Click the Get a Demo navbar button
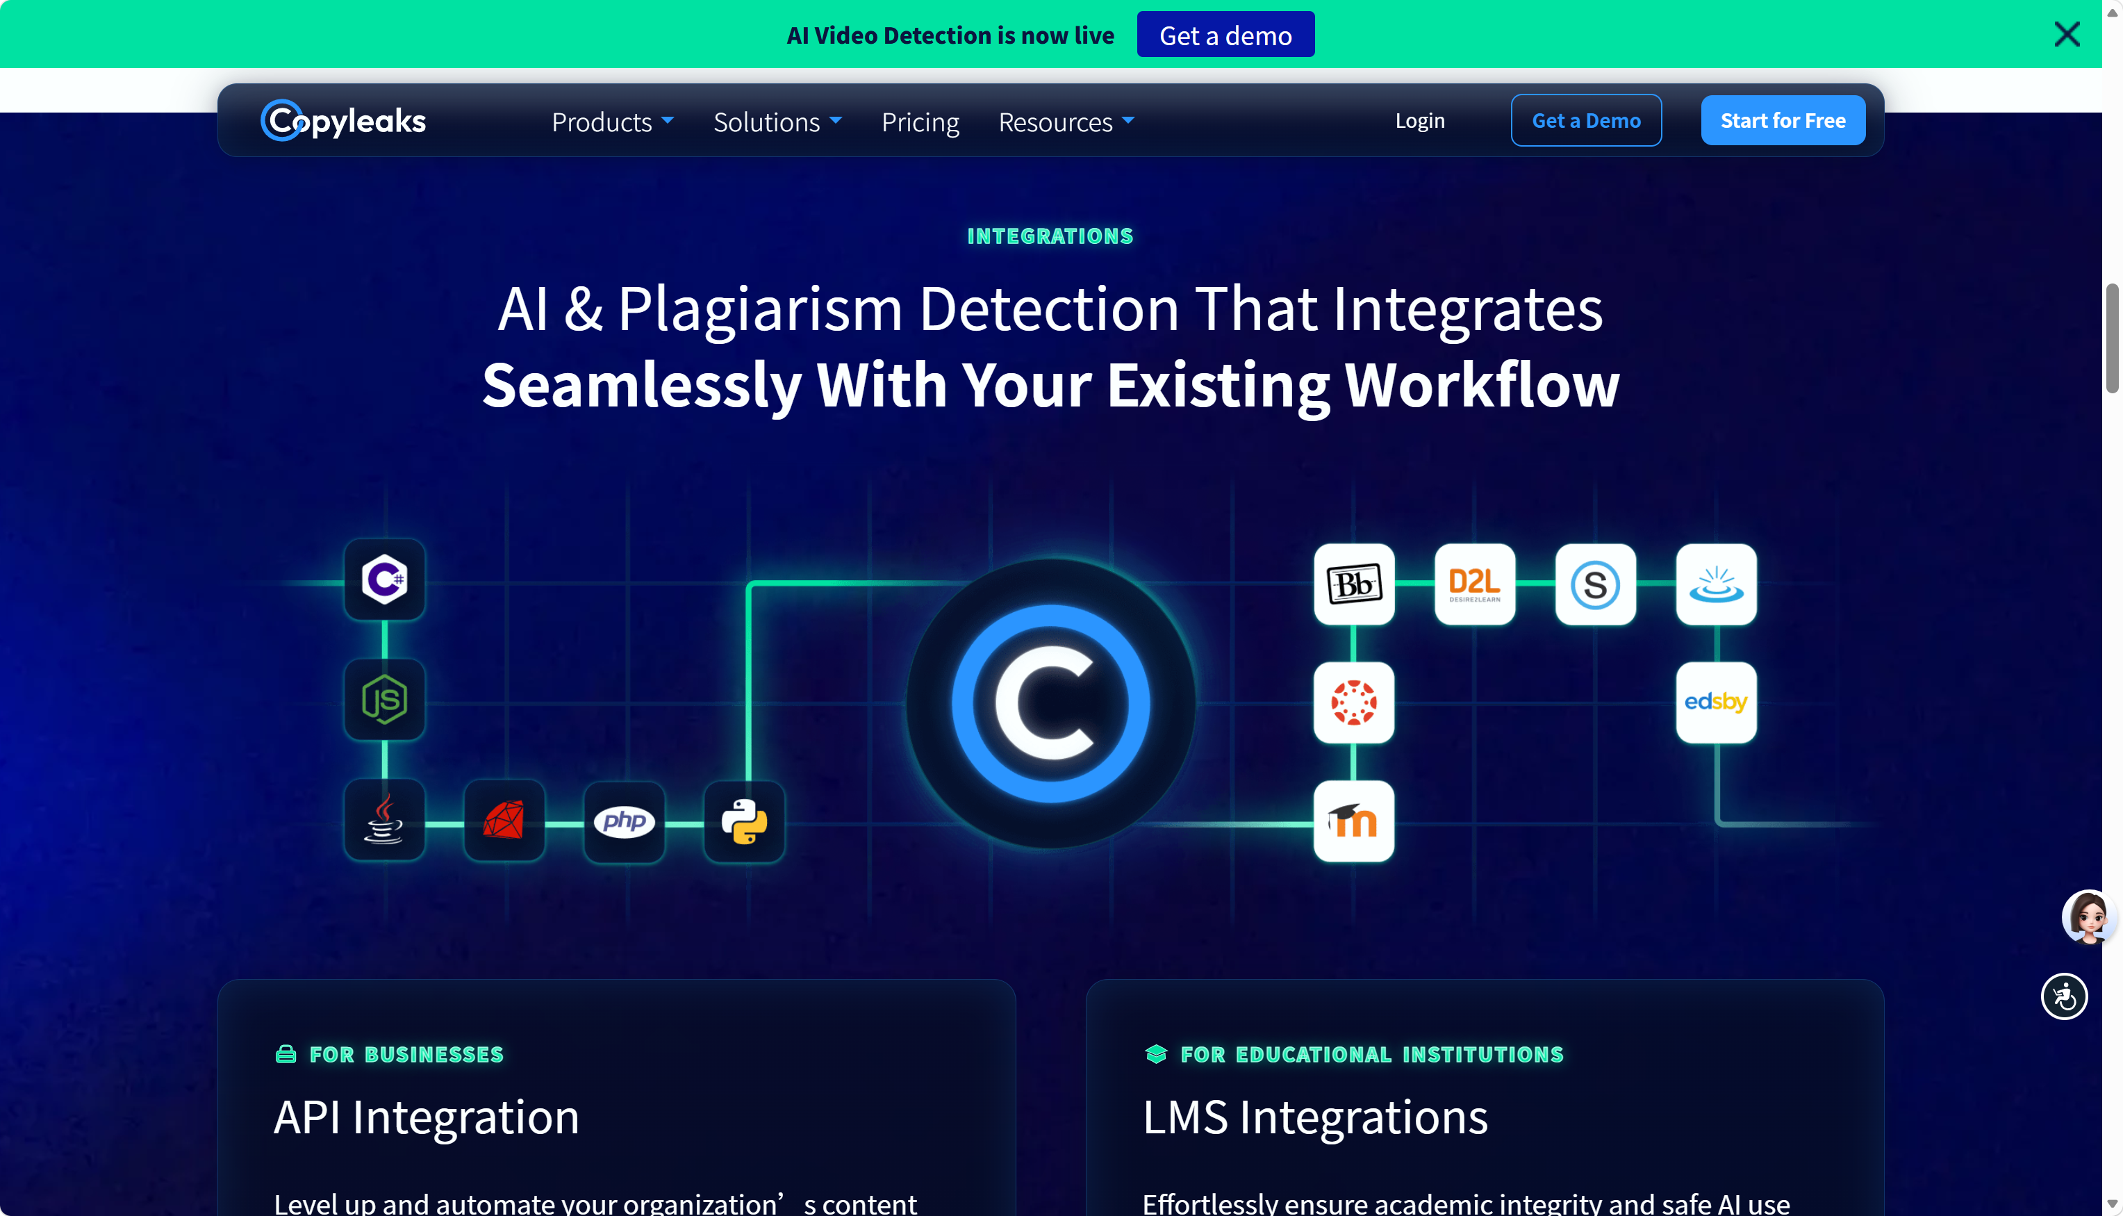The width and height of the screenshot is (2123, 1216). click(x=1586, y=120)
